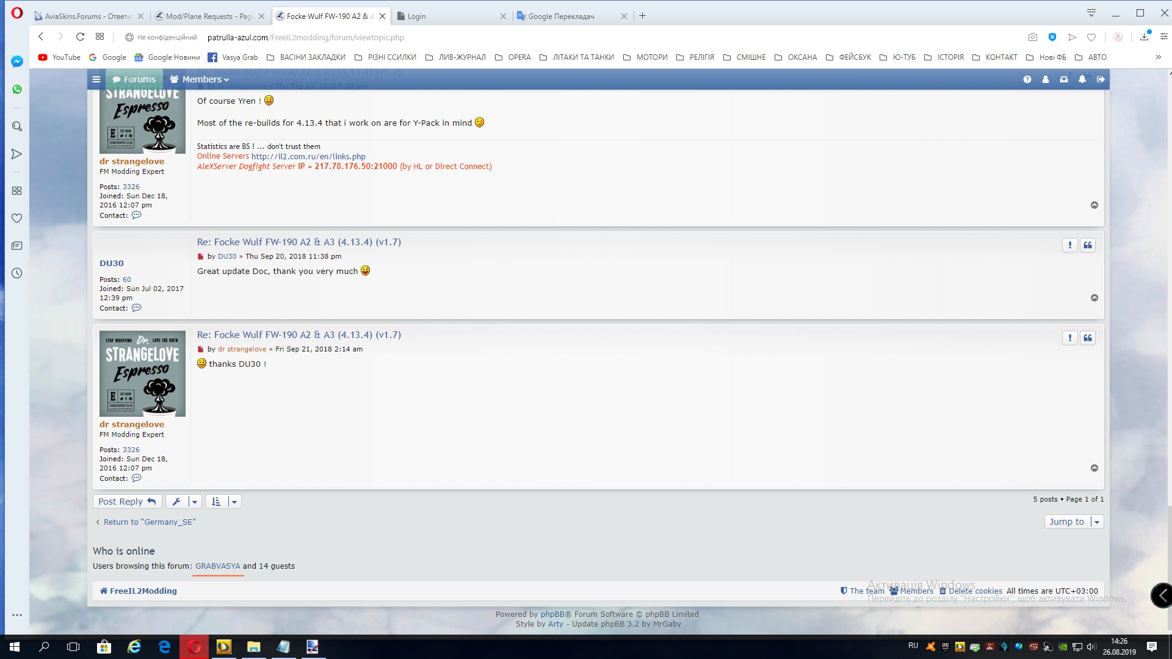
Task: Expand the Members dropdown menu
Action: (x=200, y=79)
